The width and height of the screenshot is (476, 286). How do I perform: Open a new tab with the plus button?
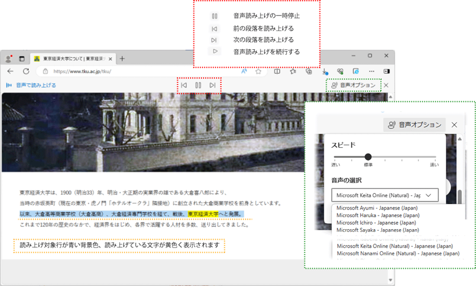click(122, 58)
